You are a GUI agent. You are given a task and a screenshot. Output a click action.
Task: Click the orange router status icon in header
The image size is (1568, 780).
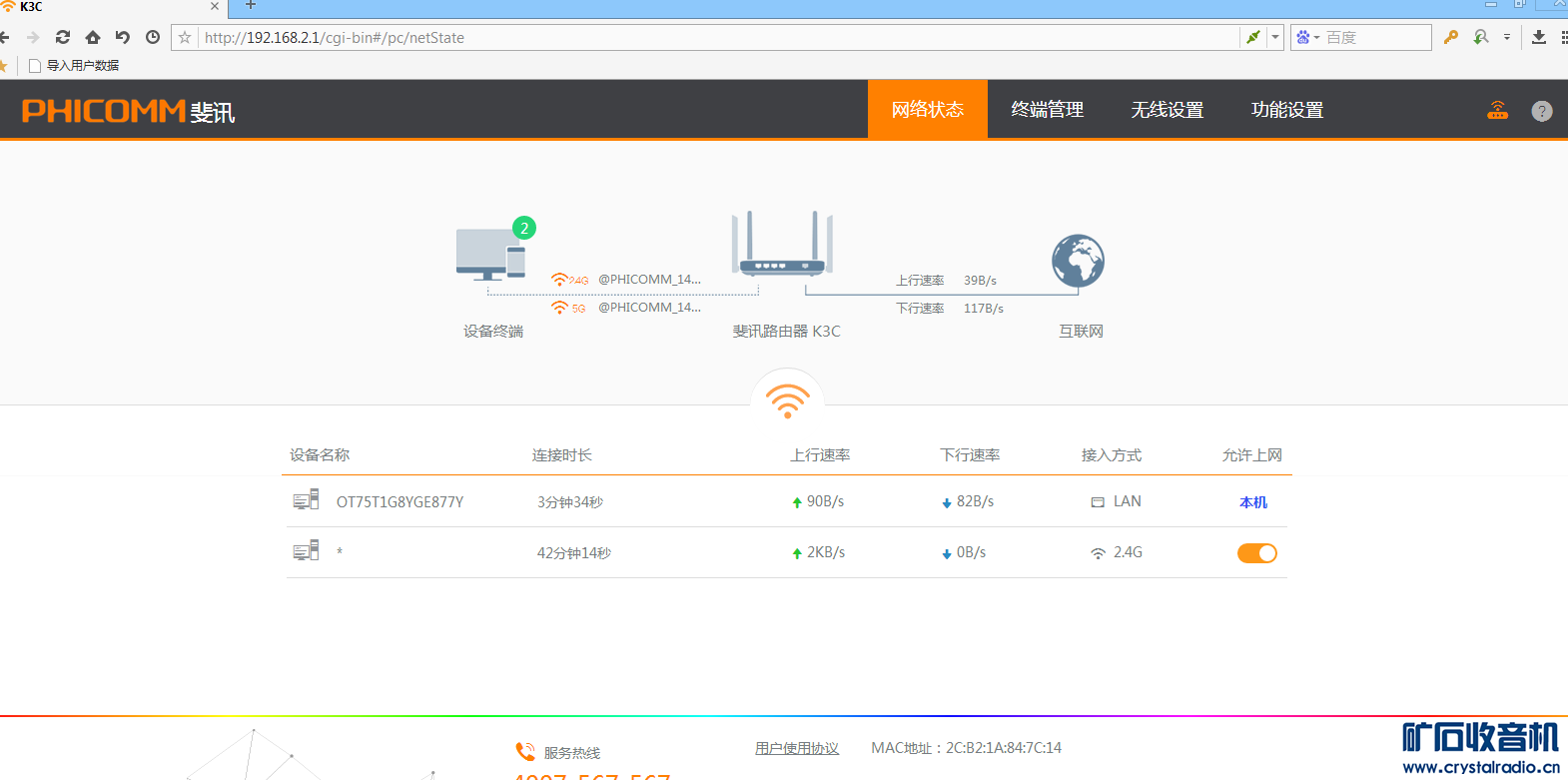(1497, 110)
